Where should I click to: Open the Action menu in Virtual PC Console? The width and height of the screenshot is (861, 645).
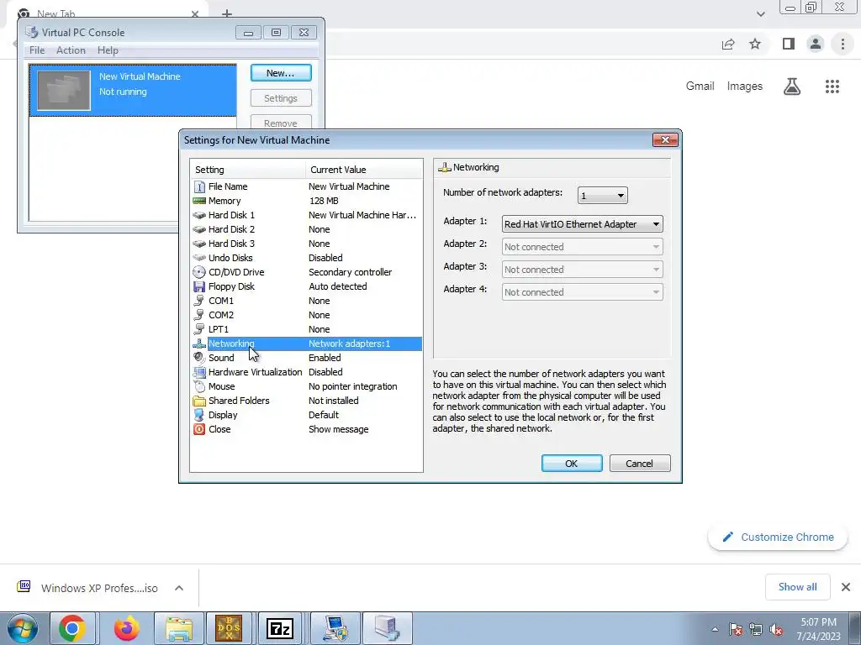point(71,50)
